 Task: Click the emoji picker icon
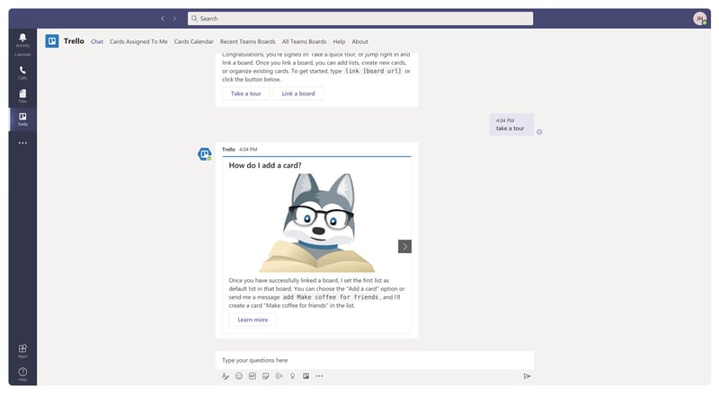[239, 376]
